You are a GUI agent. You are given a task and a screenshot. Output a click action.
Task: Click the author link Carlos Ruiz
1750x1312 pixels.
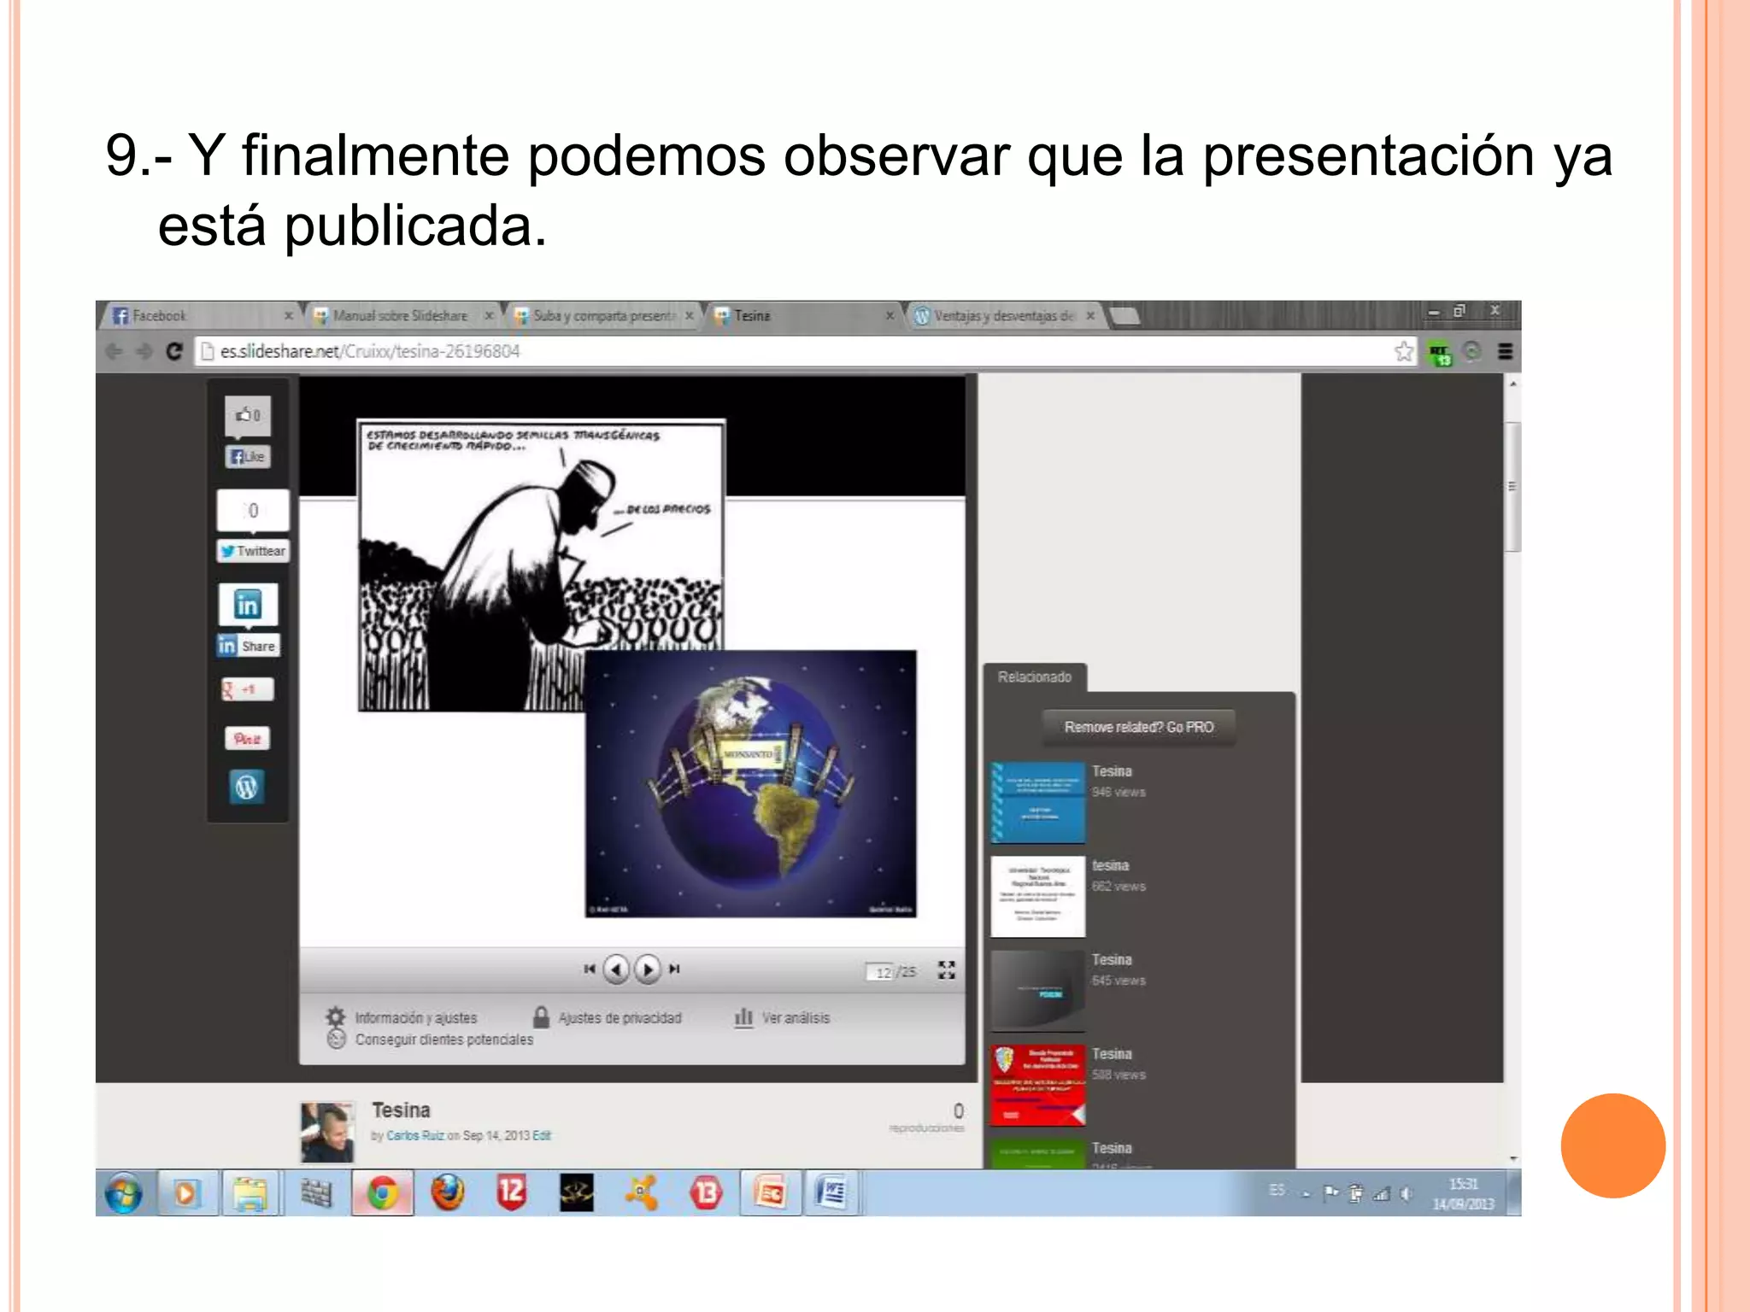pyautogui.click(x=415, y=1135)
